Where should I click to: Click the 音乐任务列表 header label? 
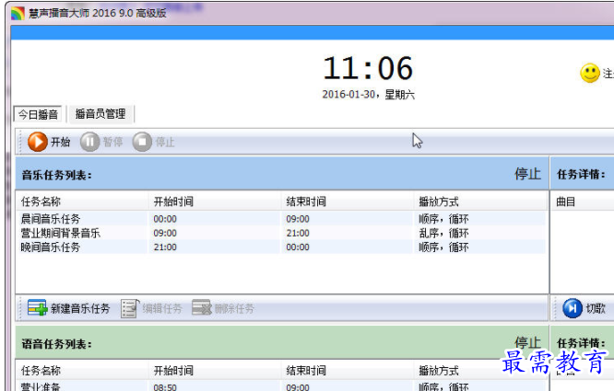point(57,175)
